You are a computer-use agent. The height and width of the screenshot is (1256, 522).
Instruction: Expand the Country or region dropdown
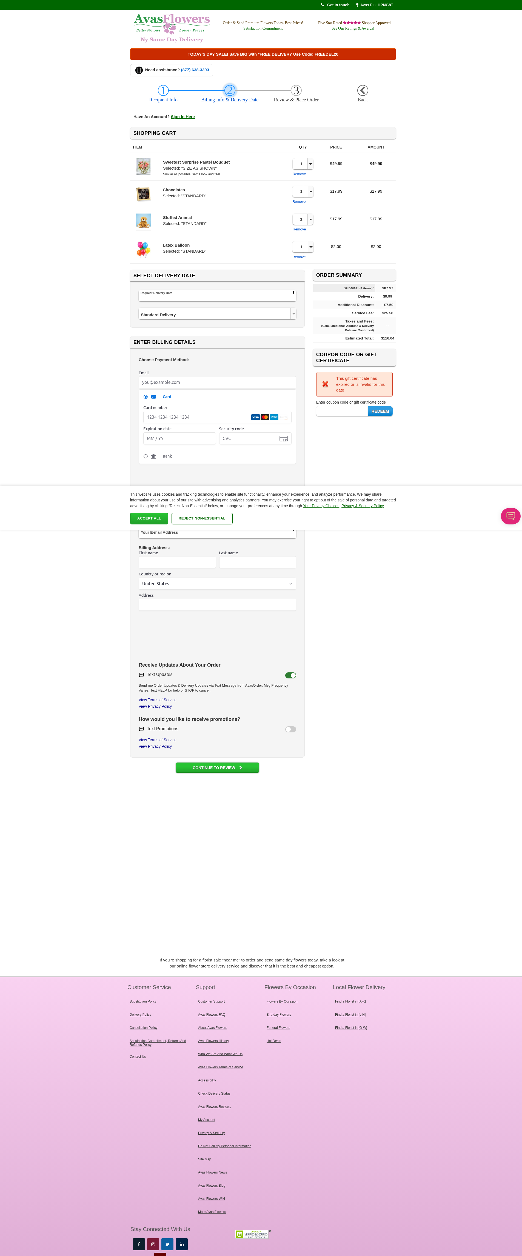point(217,584)
